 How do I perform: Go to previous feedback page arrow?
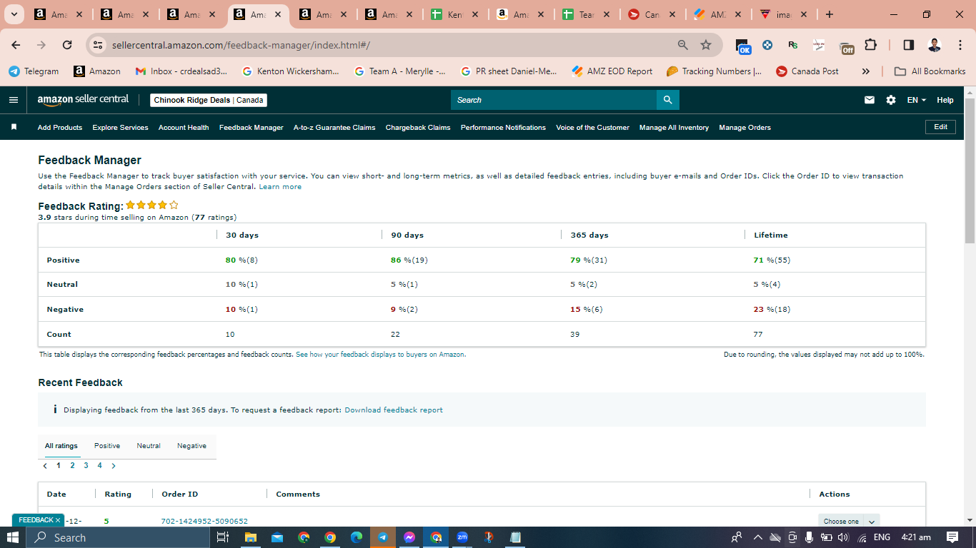click(x=45, y=466)
